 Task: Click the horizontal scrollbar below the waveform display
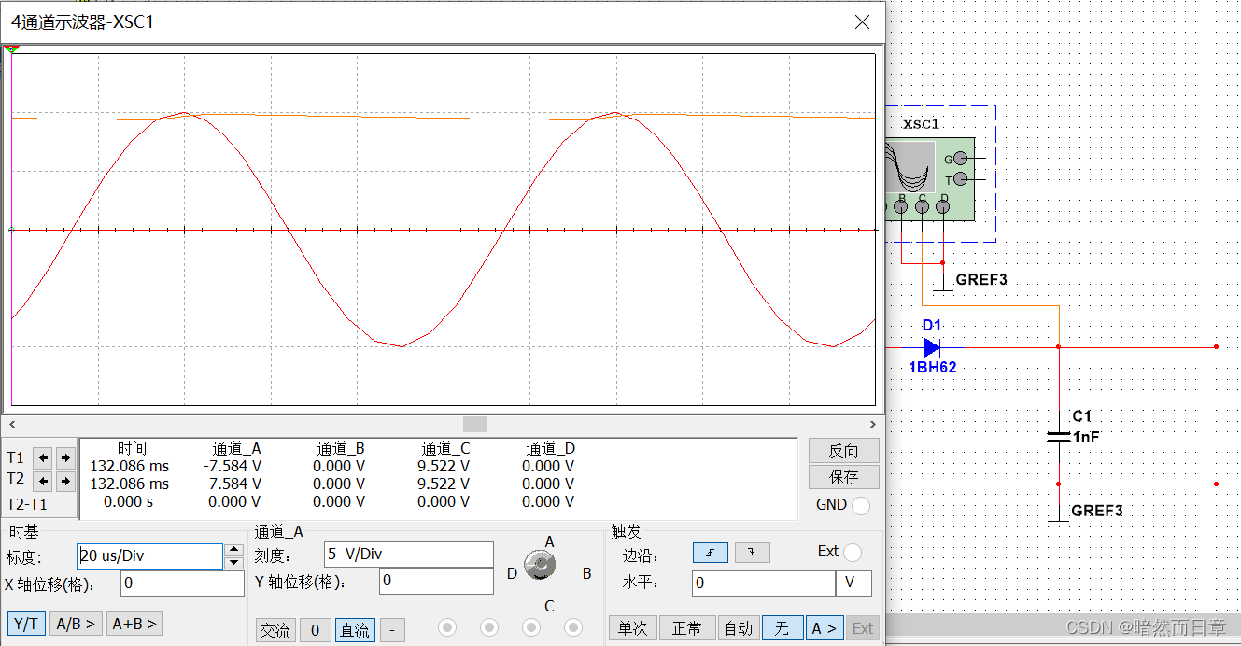tap(474, 424)
